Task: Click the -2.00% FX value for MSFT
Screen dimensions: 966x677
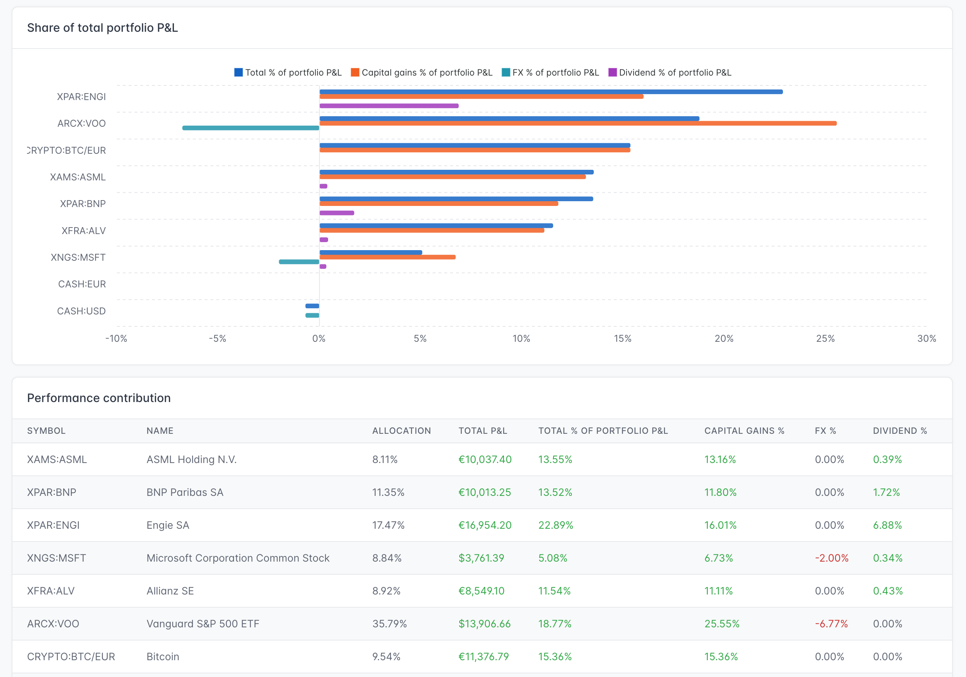Action: [832, 558]
